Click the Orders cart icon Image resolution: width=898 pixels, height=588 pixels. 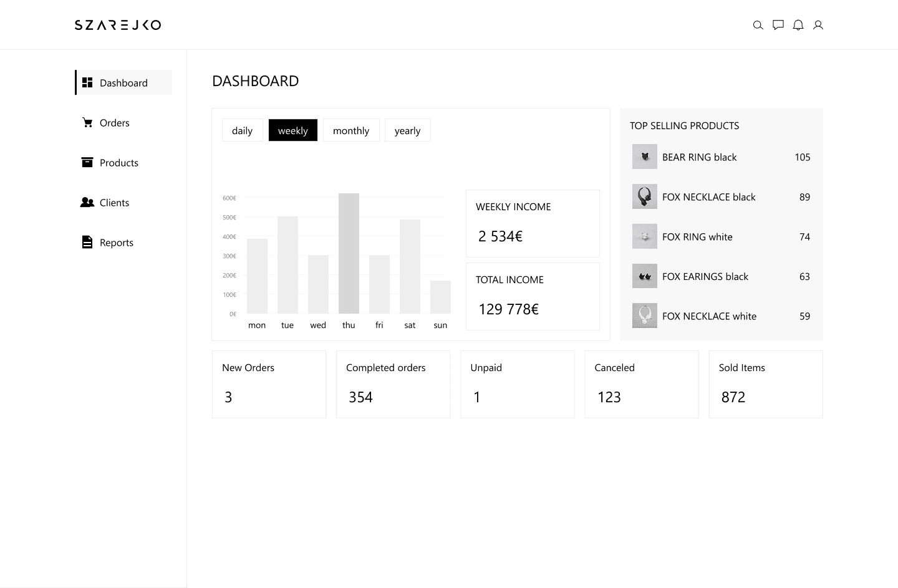(87, 123)
